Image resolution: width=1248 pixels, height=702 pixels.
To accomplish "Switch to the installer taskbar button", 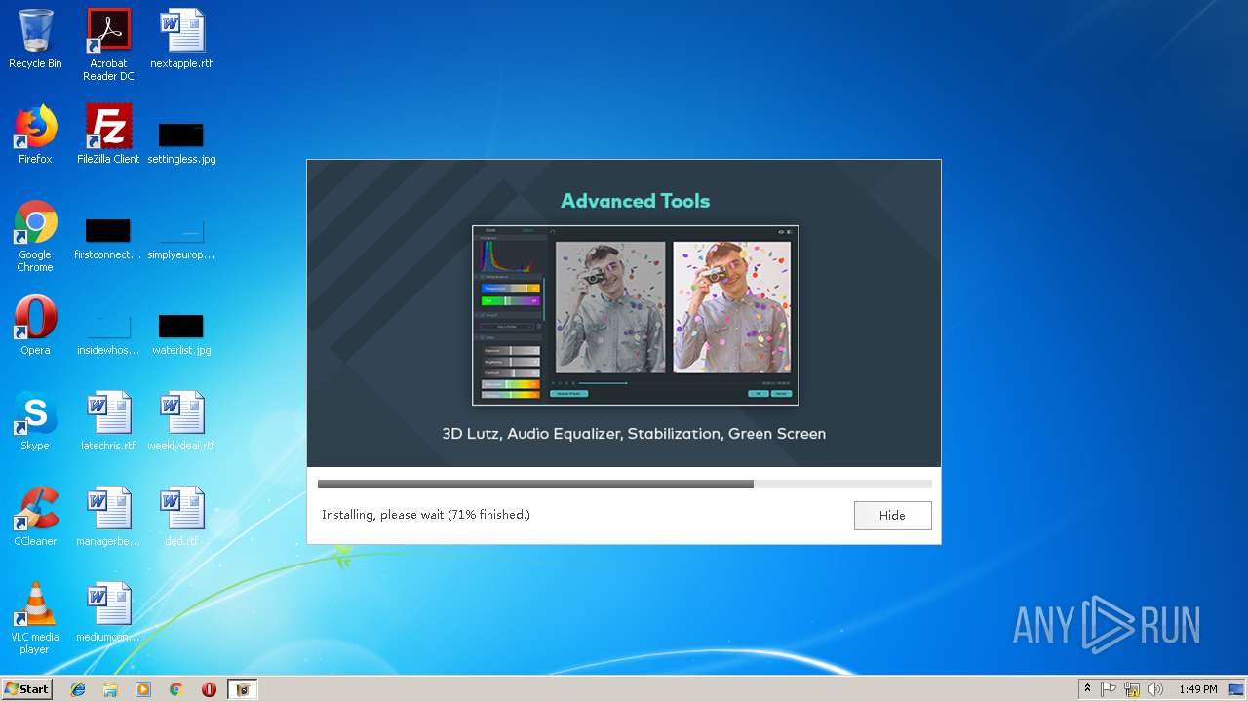I will (243, 689).
